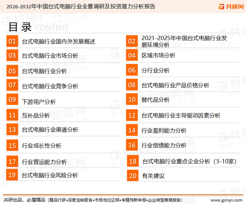Go to 行业盈利能力分析 section
Image resolution: width=246 pixels, height=204 pixels.
(x=164, y=131)
